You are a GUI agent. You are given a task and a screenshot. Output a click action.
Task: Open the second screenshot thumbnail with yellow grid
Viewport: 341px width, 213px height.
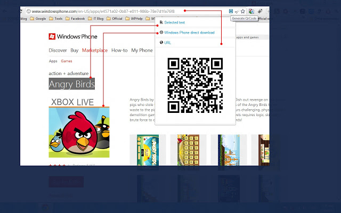point(188,150)
